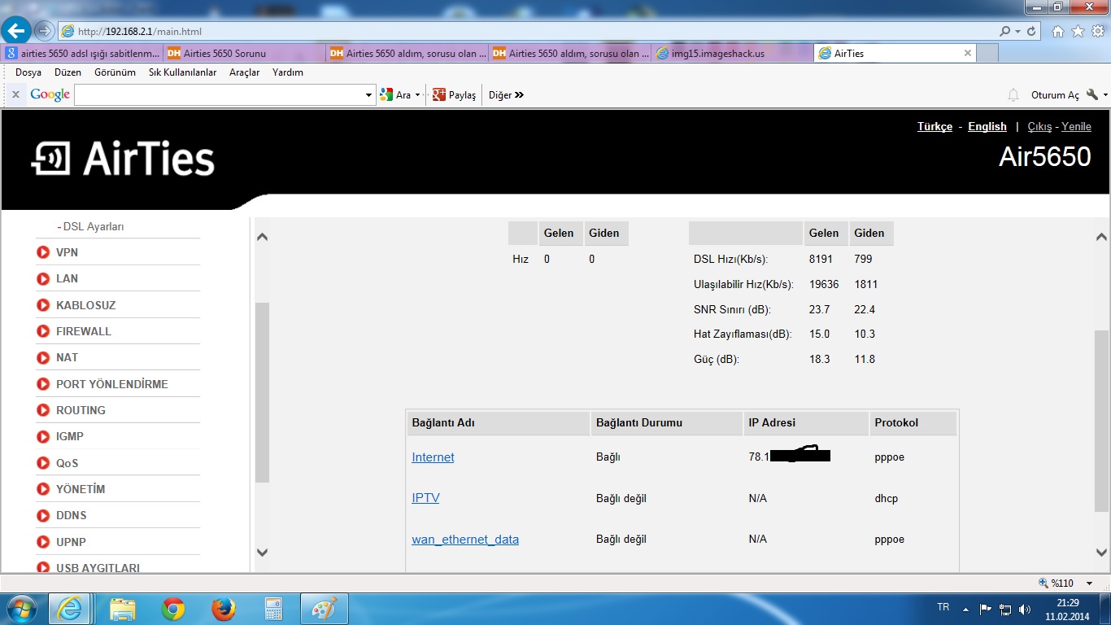The width and height of the screenshot is (1111, 625).
Task: Open PORT YÖNLENDİRME sidebar item
Action: 112,384
